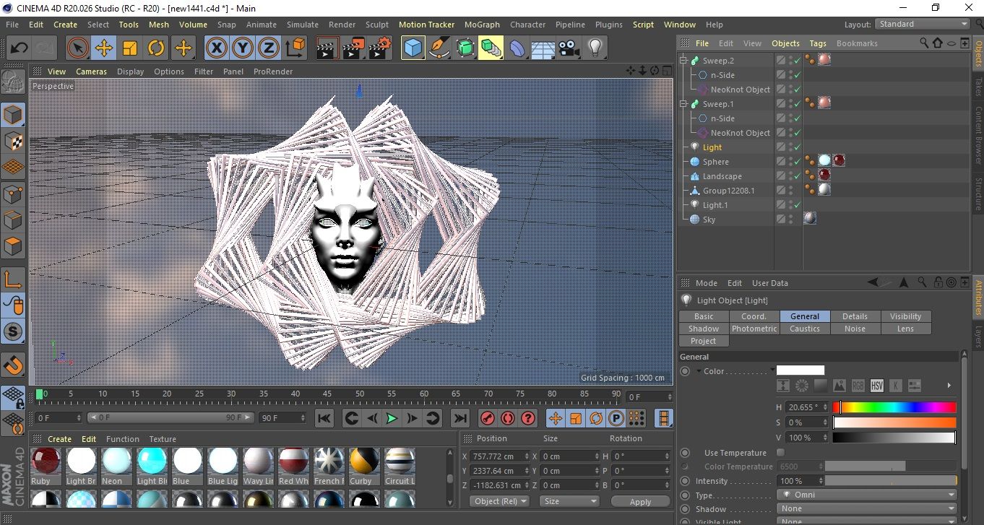
Task: Click the Light bulb icon in toolbar
Action: [x=595, y=48]
